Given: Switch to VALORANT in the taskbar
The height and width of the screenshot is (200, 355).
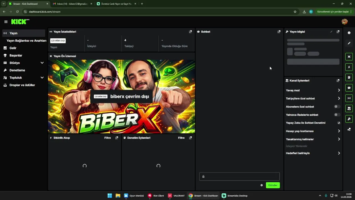Looking at the screenshot, I should coord(176,196).
